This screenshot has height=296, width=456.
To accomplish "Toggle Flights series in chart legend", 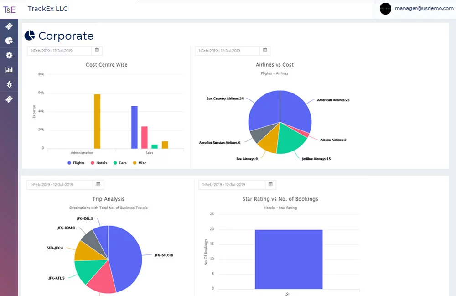I will pyautogui.click(x=76, y=163).
